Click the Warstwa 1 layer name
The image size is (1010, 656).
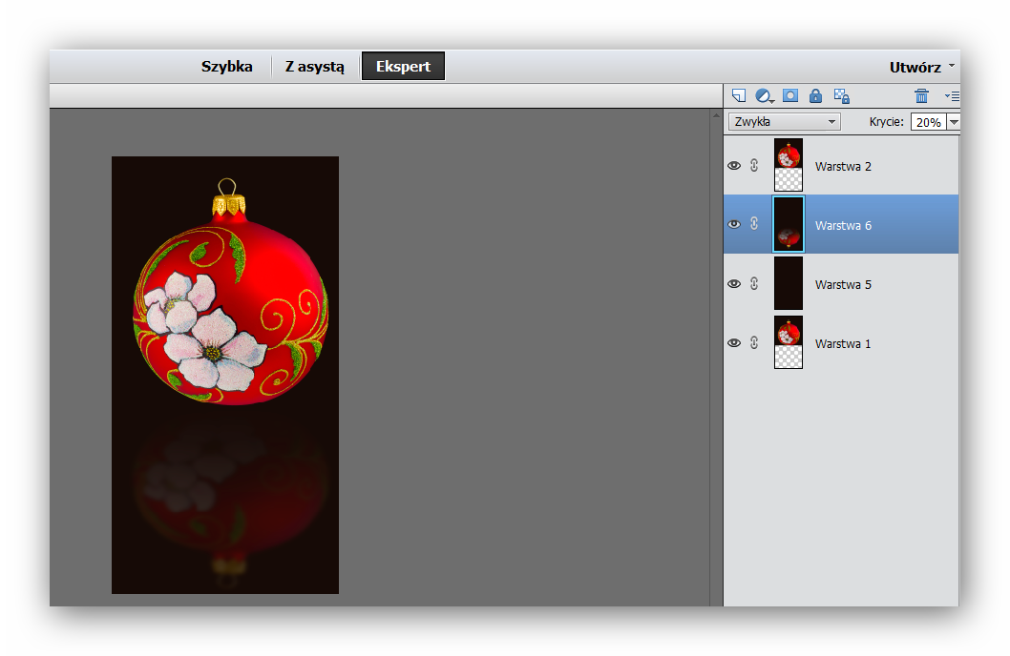pos(843,344)
